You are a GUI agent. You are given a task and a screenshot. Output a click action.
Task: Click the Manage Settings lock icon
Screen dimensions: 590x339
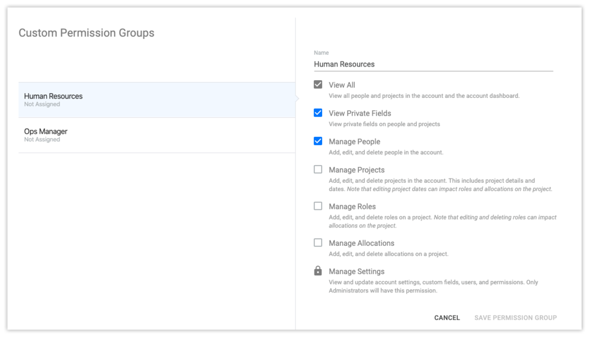[x=318, y=271]
